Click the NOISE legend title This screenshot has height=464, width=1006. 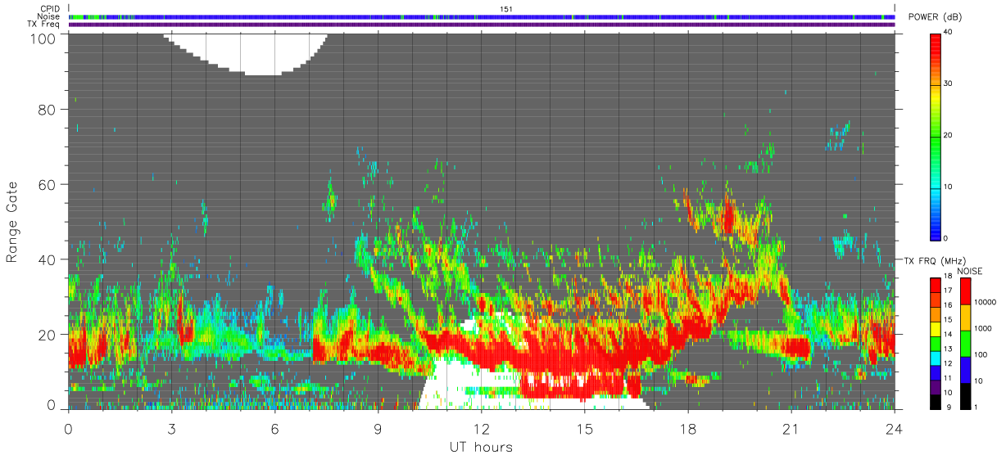970,271
